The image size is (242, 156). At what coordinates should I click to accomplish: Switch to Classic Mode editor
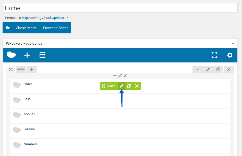[x=26, y=28]
